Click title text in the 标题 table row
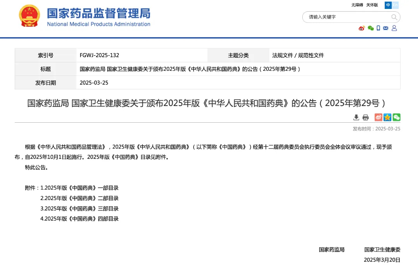This screenshot has height=267, width=418. click(190, 69)
